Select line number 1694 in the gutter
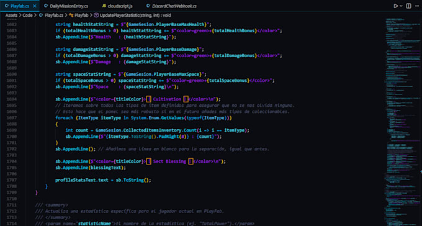Image resolution: width=422 pixels, height=226 pixels. pyautogui.click(x=11, y=99)
